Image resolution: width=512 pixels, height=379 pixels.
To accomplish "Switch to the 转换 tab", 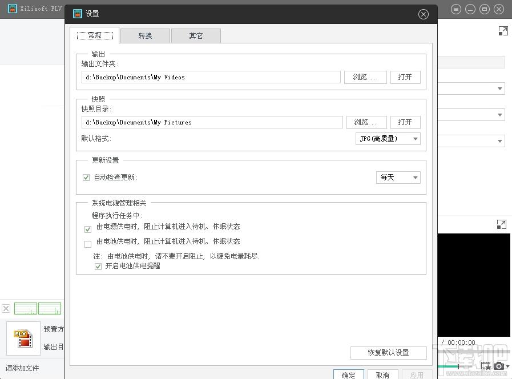I will pos(146,35).
